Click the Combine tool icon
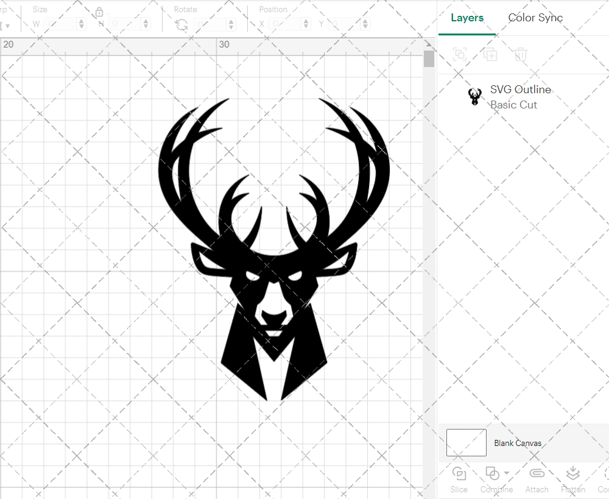 [x=493, y=474]
